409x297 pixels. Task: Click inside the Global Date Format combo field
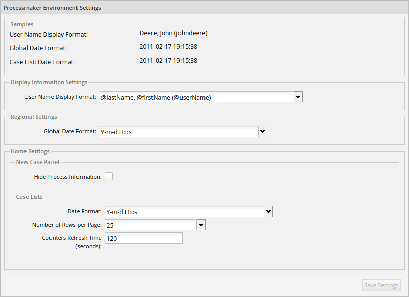click(x=178, y=131)
